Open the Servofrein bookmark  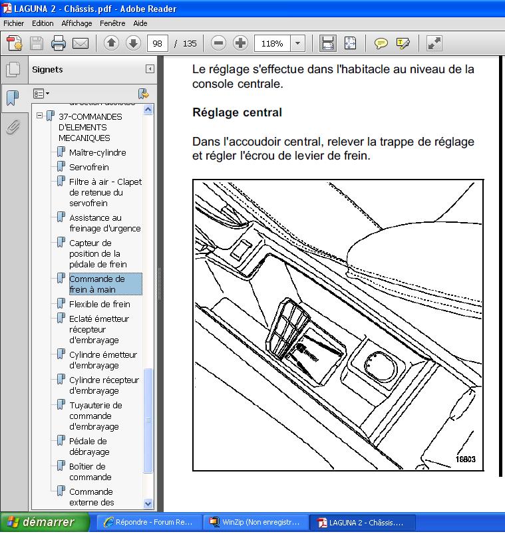click(89, 167)
